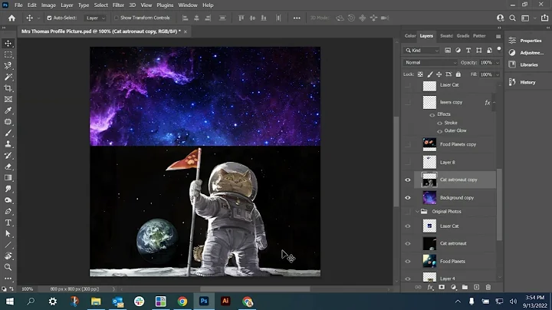Open the Normal blend mode dropdown

[430, 62]
